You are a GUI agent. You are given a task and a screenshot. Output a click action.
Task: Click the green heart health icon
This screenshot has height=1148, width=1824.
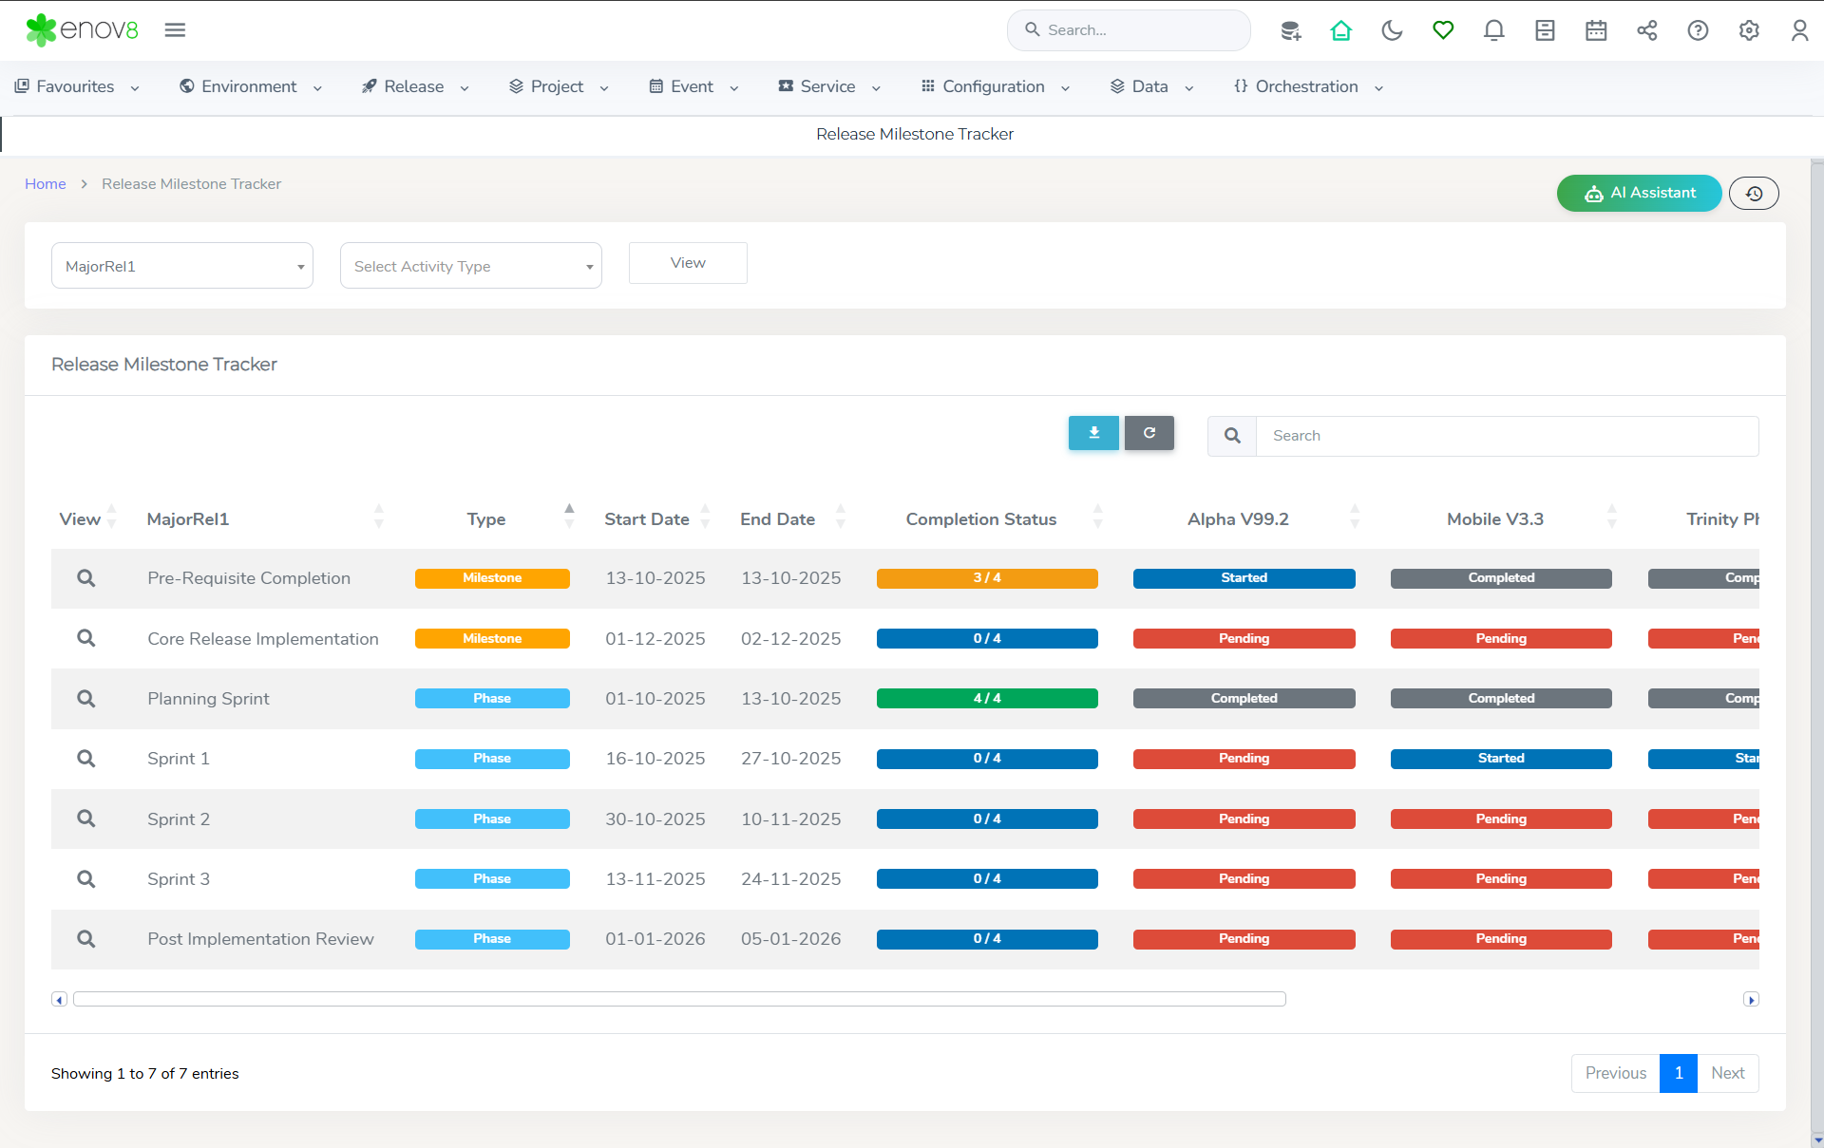(1443, 30)
